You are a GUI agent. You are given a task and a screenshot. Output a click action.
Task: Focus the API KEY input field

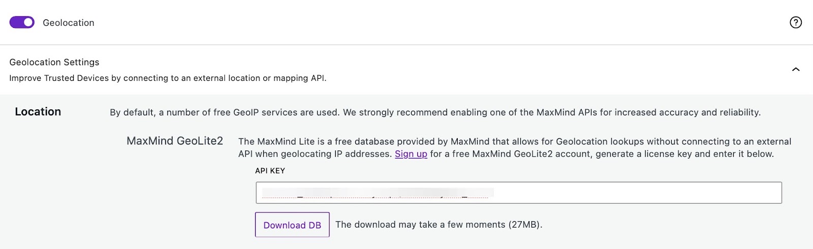click(x=635, y=193)
